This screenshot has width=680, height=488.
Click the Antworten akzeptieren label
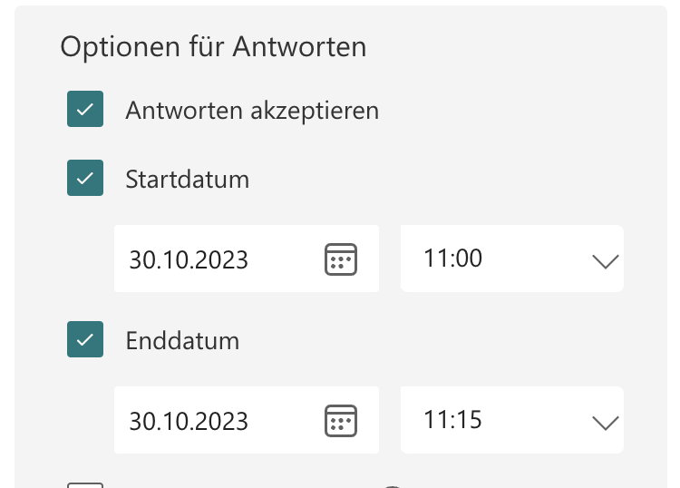click(252, 111)
